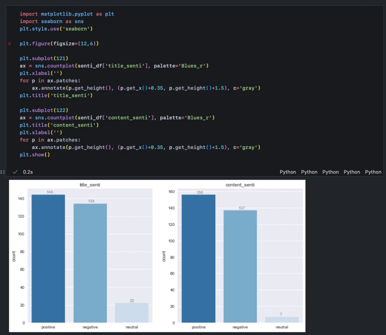386x335 pixels.
Task: Click the red breakpoint dot beside plt.figure
Action: tap(9, 44)
